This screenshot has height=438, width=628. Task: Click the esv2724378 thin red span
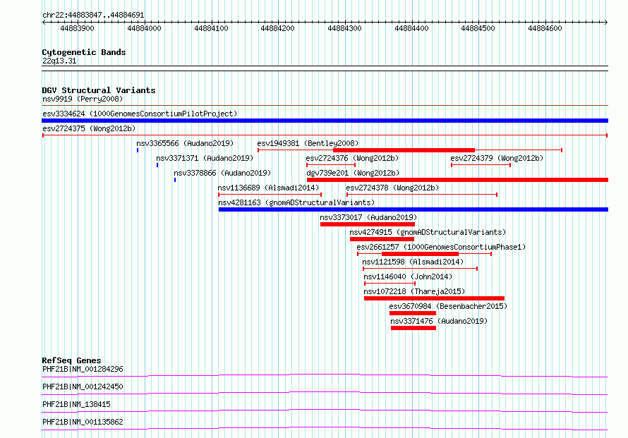point(422,195)
